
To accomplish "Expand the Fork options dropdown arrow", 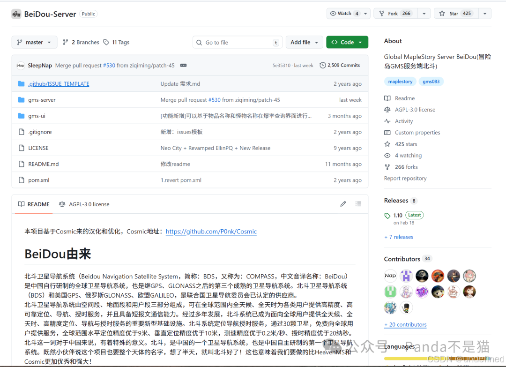I will pos(424,14).
